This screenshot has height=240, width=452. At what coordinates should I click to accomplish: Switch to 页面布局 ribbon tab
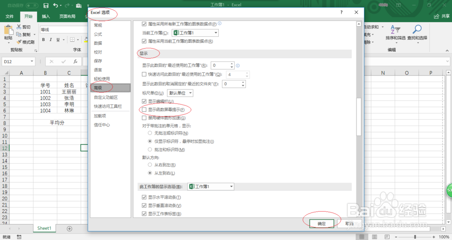point(67,16)
